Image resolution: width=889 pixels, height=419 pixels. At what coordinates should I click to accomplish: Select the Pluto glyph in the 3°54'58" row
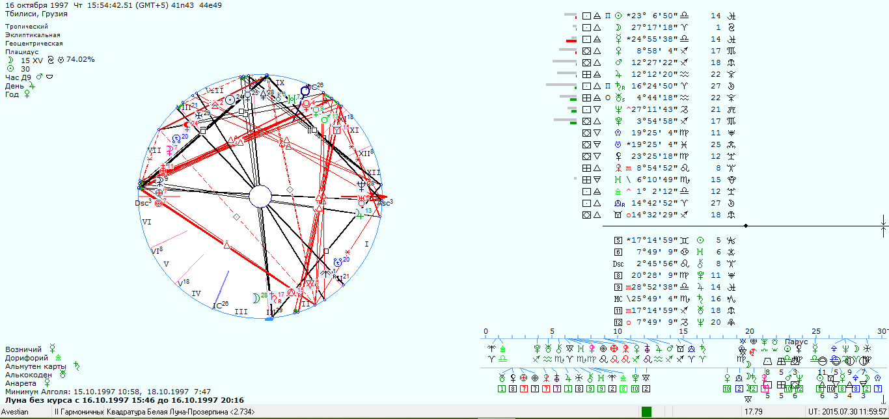pyautogui.click(x=618, y=121)
